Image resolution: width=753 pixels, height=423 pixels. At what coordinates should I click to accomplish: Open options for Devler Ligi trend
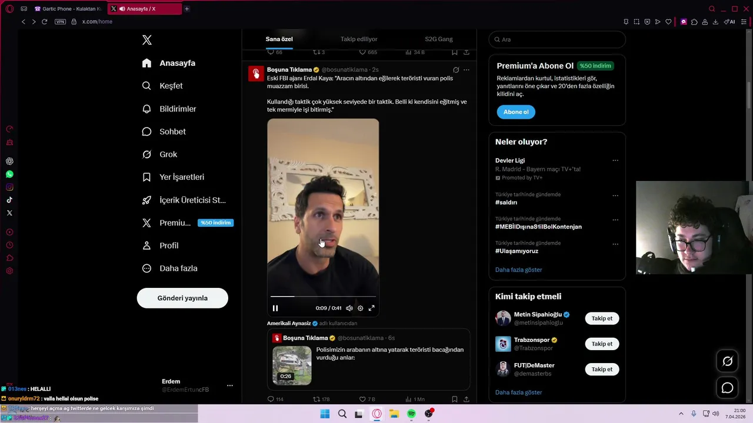click(x=615, y=160)
